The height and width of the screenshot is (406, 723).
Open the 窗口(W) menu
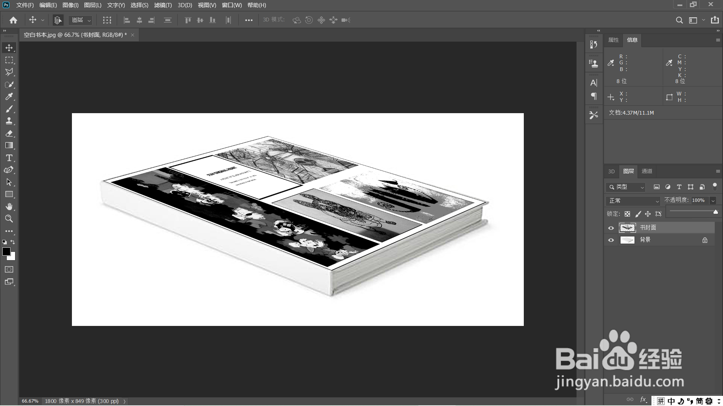coord(232,5)
